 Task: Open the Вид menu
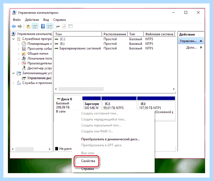coord(46,20)
